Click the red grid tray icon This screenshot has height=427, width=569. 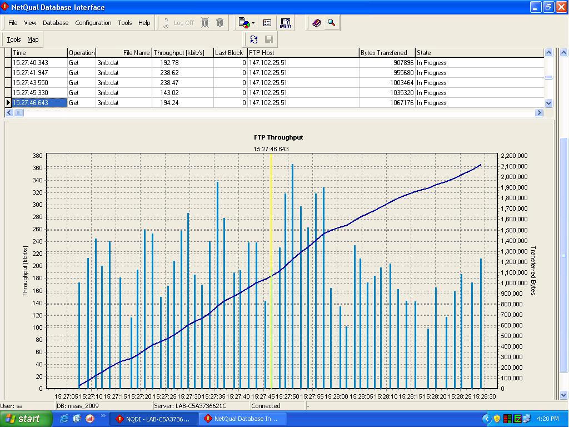coord(508,419)
